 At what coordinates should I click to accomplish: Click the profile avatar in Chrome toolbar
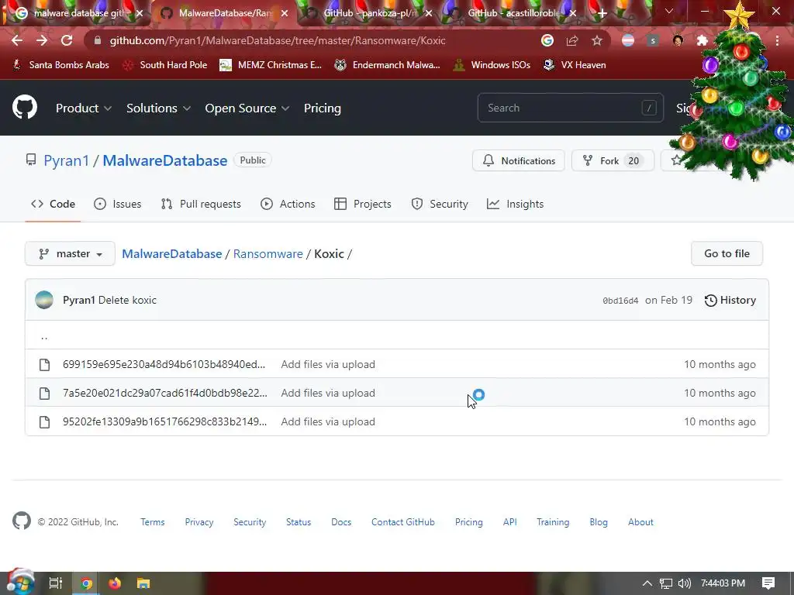678,40
